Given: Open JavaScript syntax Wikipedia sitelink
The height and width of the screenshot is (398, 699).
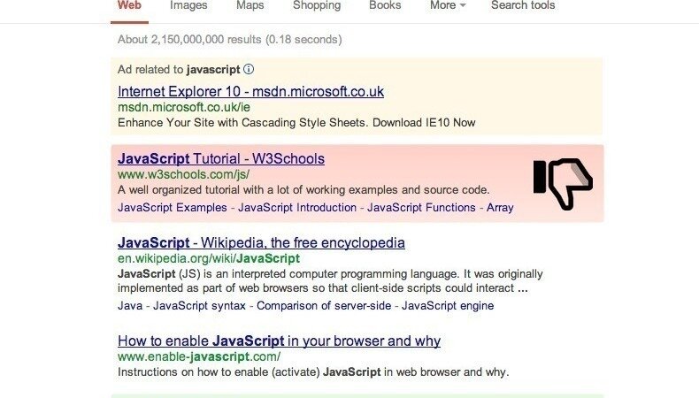Looking at the screenshot, I should tap(199, 306).
